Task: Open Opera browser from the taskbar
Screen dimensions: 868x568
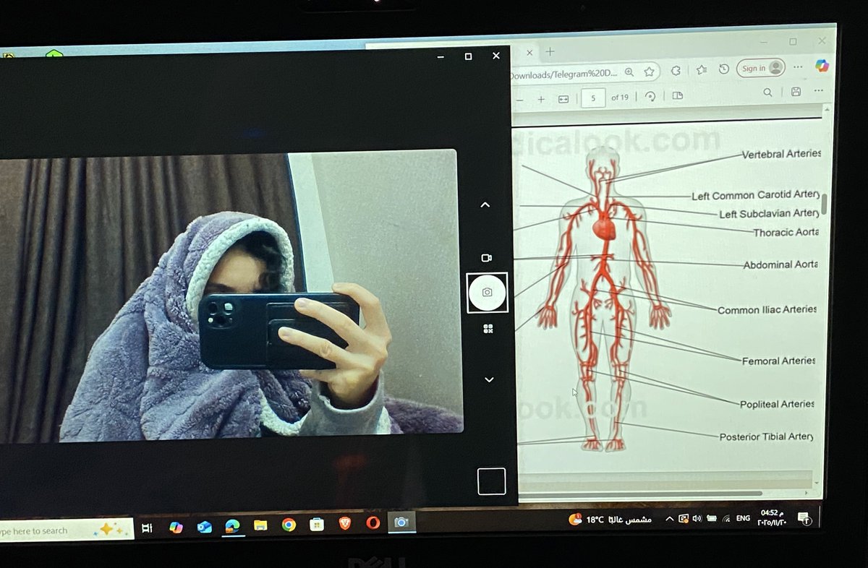Action: 373,522
